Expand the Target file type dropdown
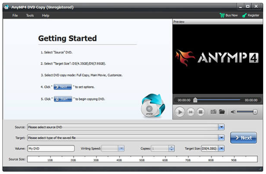The image size is (266, 174). tap(221, 138)
